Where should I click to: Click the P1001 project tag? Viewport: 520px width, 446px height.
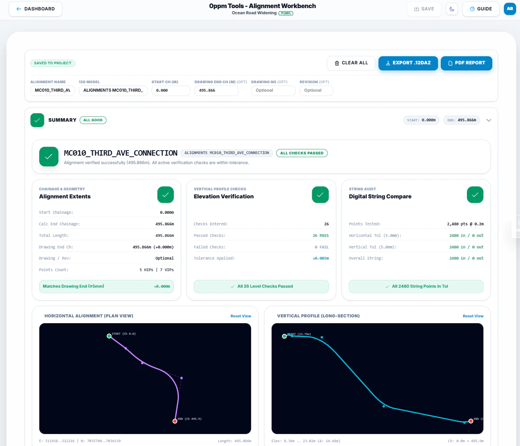[x=286, y=13]
